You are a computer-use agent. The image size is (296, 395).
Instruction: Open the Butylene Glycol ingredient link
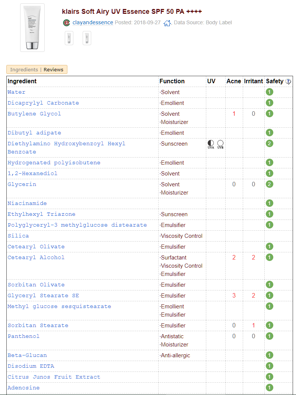click(34, 114)
